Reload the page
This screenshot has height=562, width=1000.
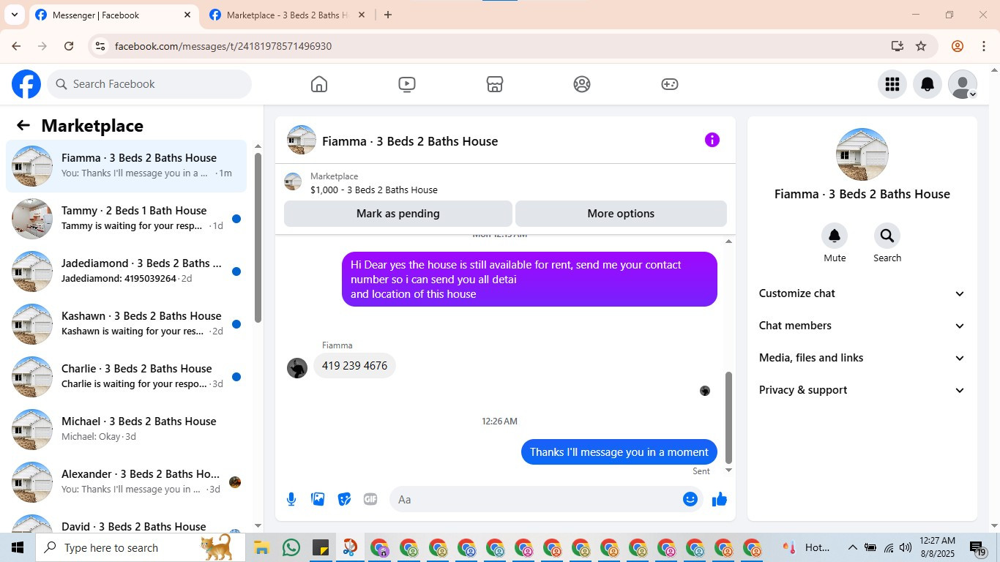click(x=69, y=46)
